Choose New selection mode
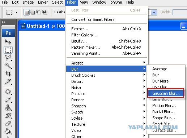 click(26, 12)
